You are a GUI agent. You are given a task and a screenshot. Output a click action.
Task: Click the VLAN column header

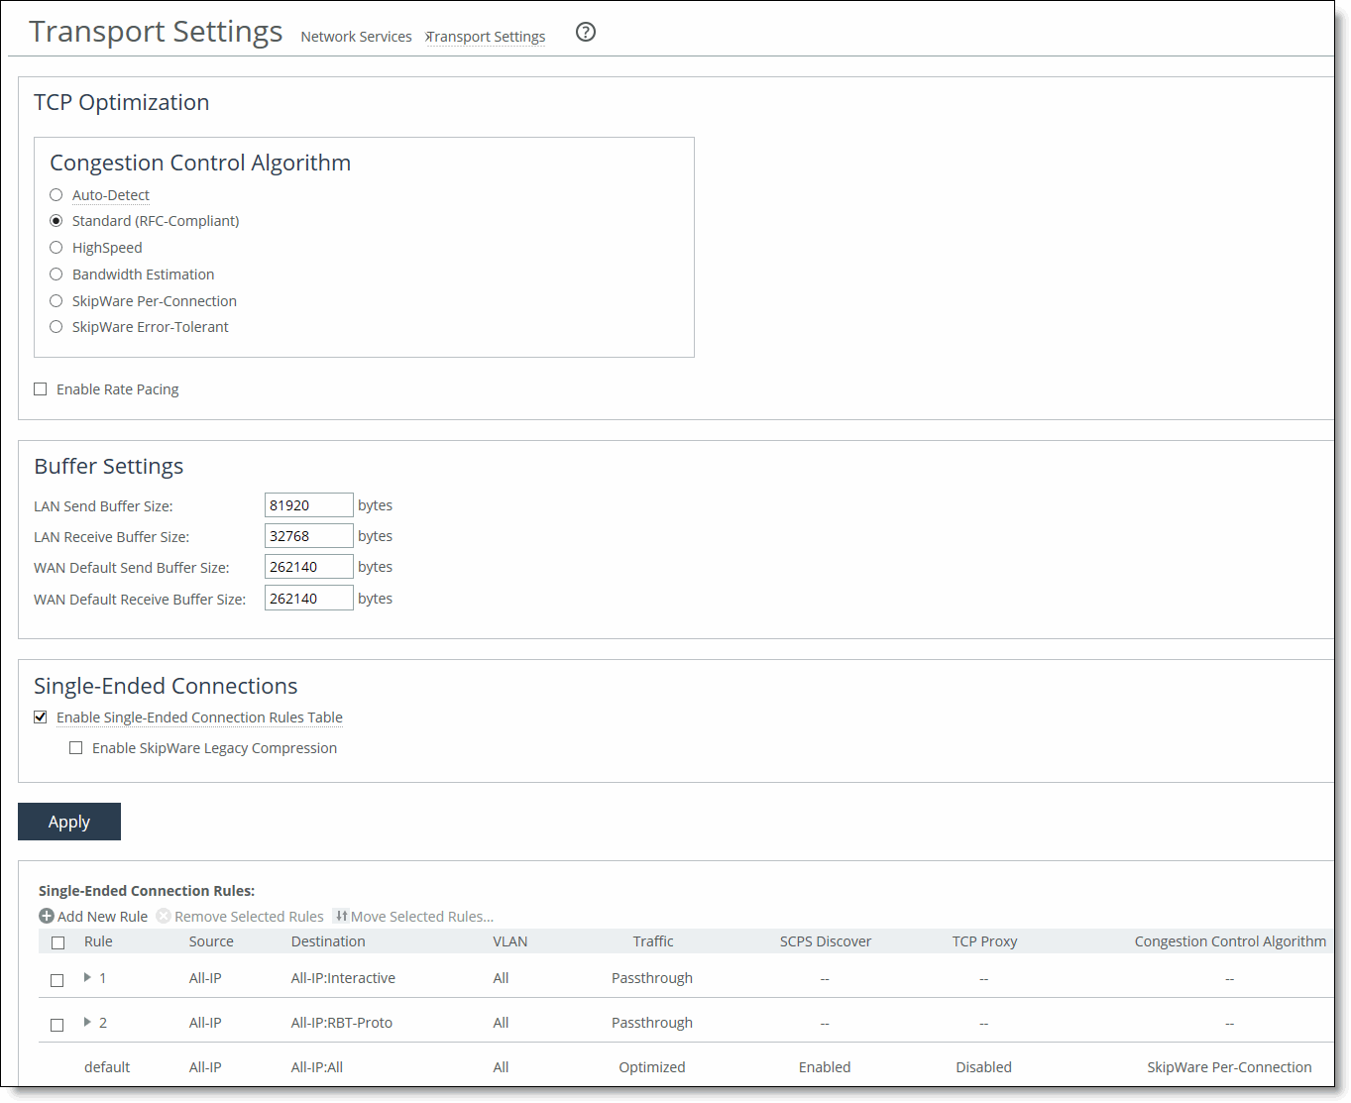click(510, 941)
